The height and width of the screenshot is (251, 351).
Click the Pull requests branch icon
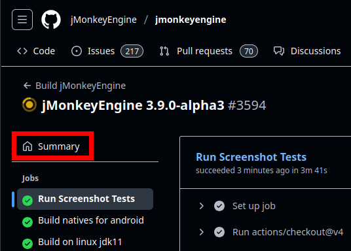click(164, 51)
